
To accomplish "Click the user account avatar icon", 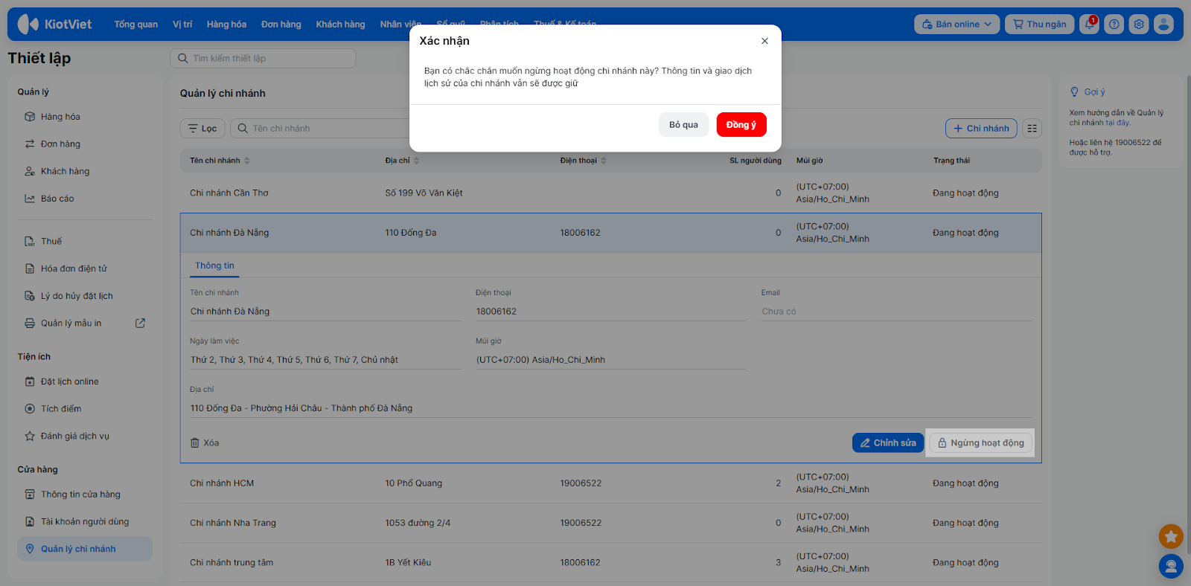I will pos(1163,25).
